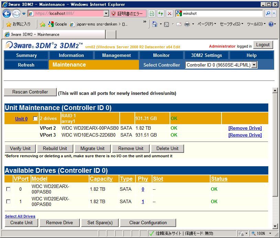
Task: Check the checkbox for VPort 0 drive
Action: (x=8, y=189)
